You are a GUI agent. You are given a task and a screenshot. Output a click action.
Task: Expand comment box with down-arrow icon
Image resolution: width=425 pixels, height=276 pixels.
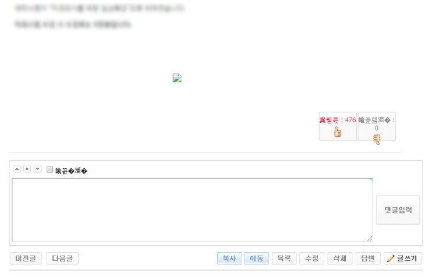point(38,169)
